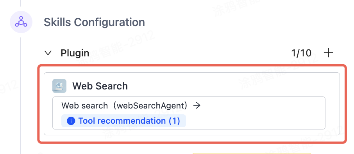Click the Skills Configuration heading
The height and width of the screenshot is (154, 354).
(94, 22)
